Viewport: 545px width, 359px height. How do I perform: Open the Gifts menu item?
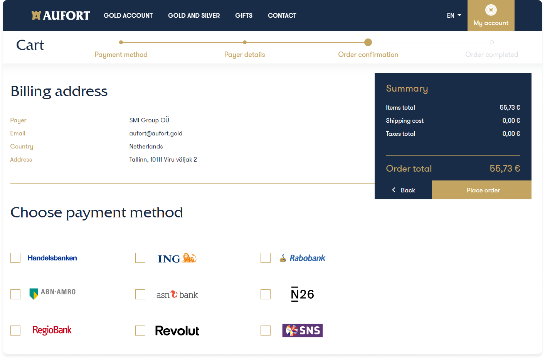(x=244, y=15)
